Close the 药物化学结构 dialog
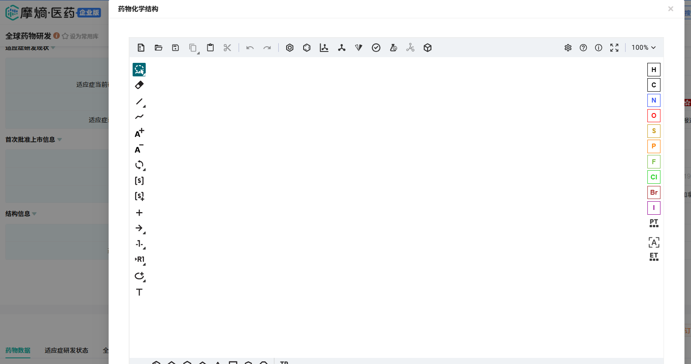691x364 pixels. click(670, 9)
